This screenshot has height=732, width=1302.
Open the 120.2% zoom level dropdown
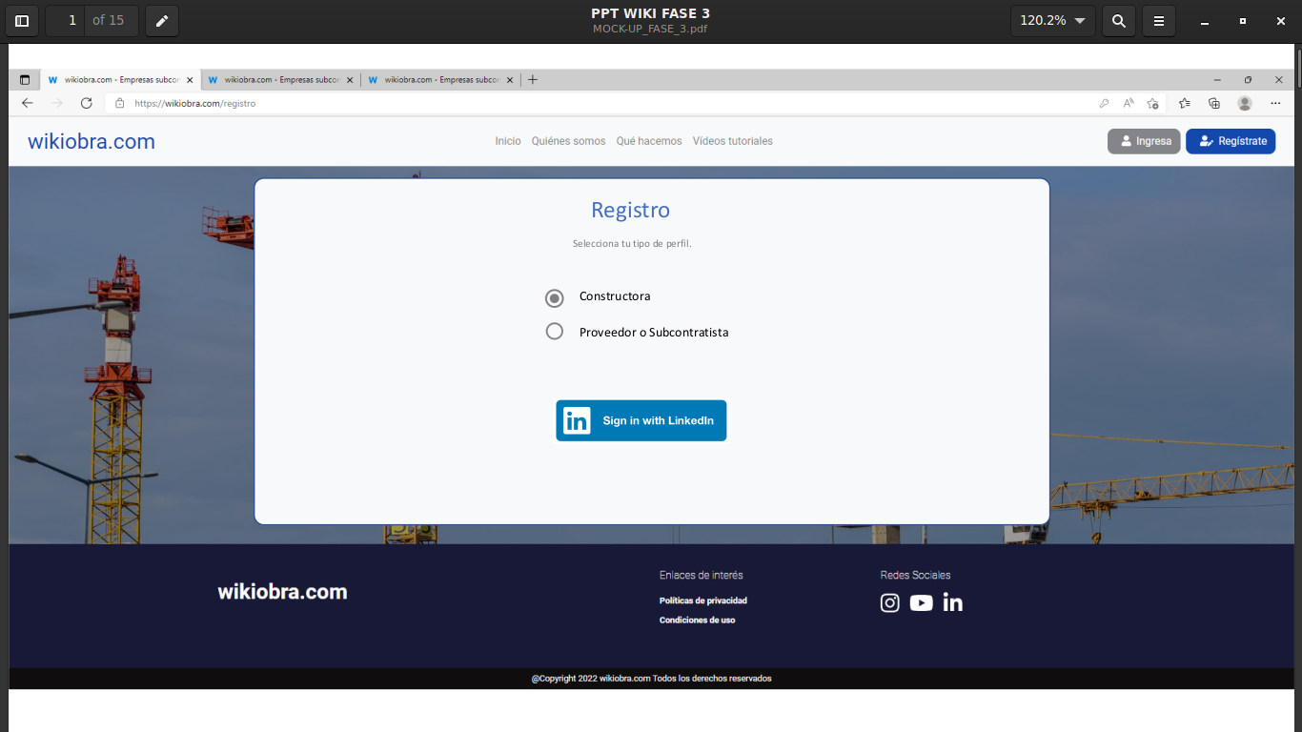pyautogui.click(x=1053, y=20)
